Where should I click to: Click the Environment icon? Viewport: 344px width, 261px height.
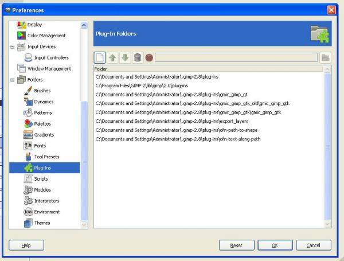pos(28,212)
